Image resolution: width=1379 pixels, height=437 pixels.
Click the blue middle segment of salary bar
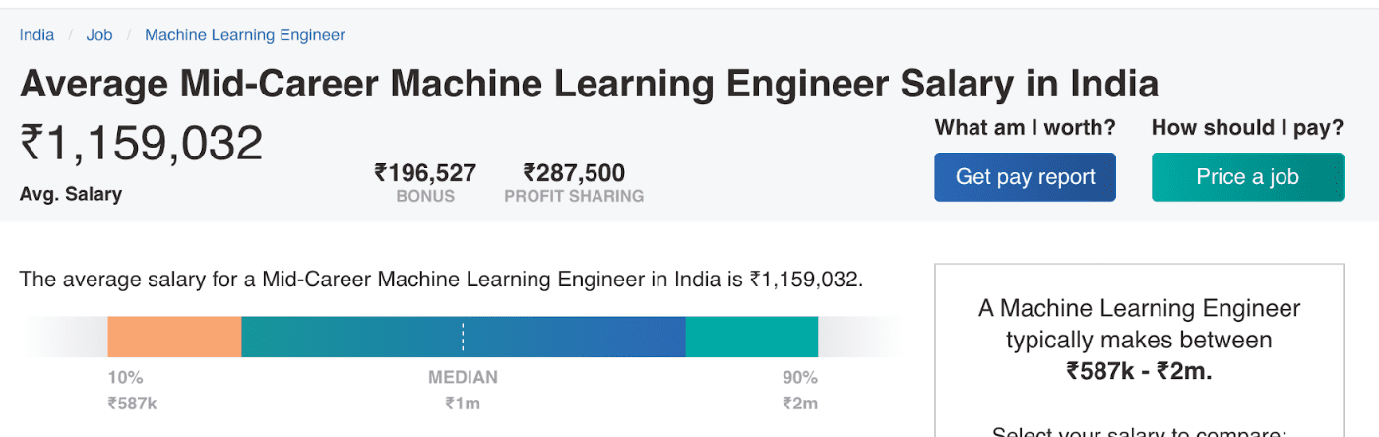pyautogui.click(x=571, y=337)
